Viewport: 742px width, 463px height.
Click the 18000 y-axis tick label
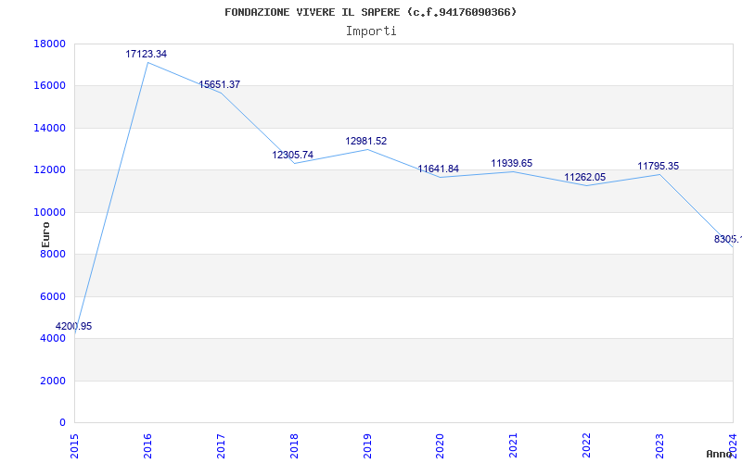pyautogui.click(x=49, y=44)
